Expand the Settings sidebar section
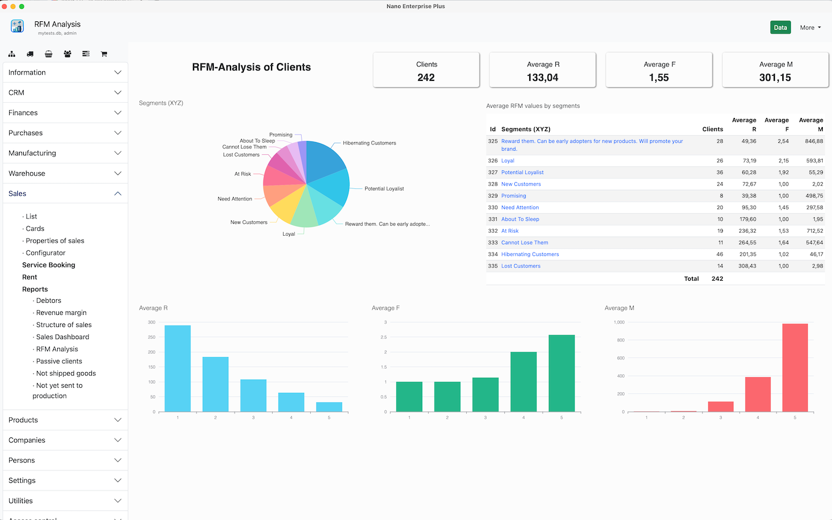Image resolution: width=832 pixels, height=520 pixels. click(65, 481)
